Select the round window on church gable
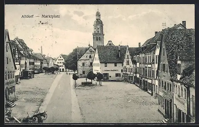 [x=91, y=51]
